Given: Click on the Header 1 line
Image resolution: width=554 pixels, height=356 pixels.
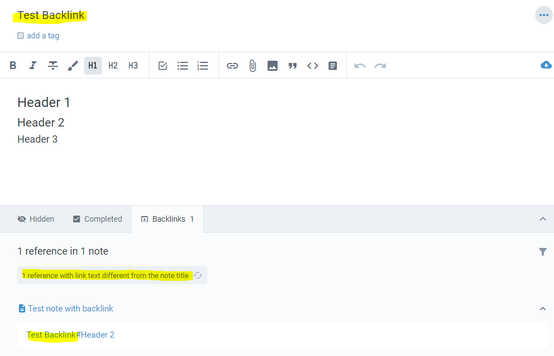Looking at the screenshot, I should click(x=44, y=103).
